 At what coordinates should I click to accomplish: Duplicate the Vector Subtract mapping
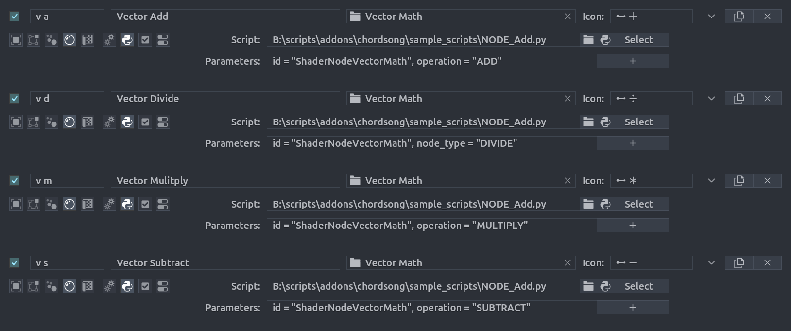coord(739,263)
